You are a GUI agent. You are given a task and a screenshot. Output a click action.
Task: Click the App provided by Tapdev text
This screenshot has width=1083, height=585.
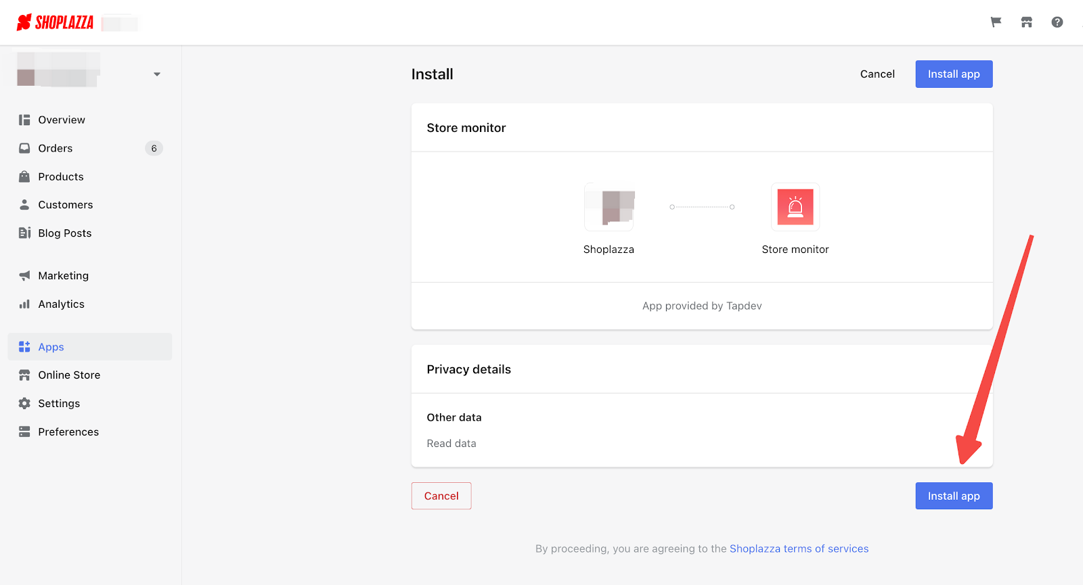tap(702, 306)
